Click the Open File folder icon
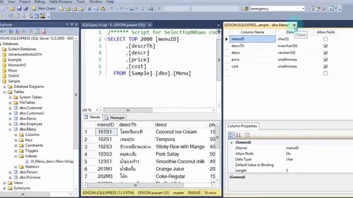 pyautogui.click(x=12, y=9)
